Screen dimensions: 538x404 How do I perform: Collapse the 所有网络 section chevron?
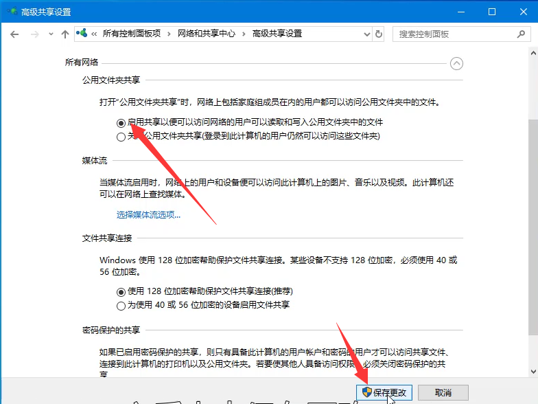456,63
